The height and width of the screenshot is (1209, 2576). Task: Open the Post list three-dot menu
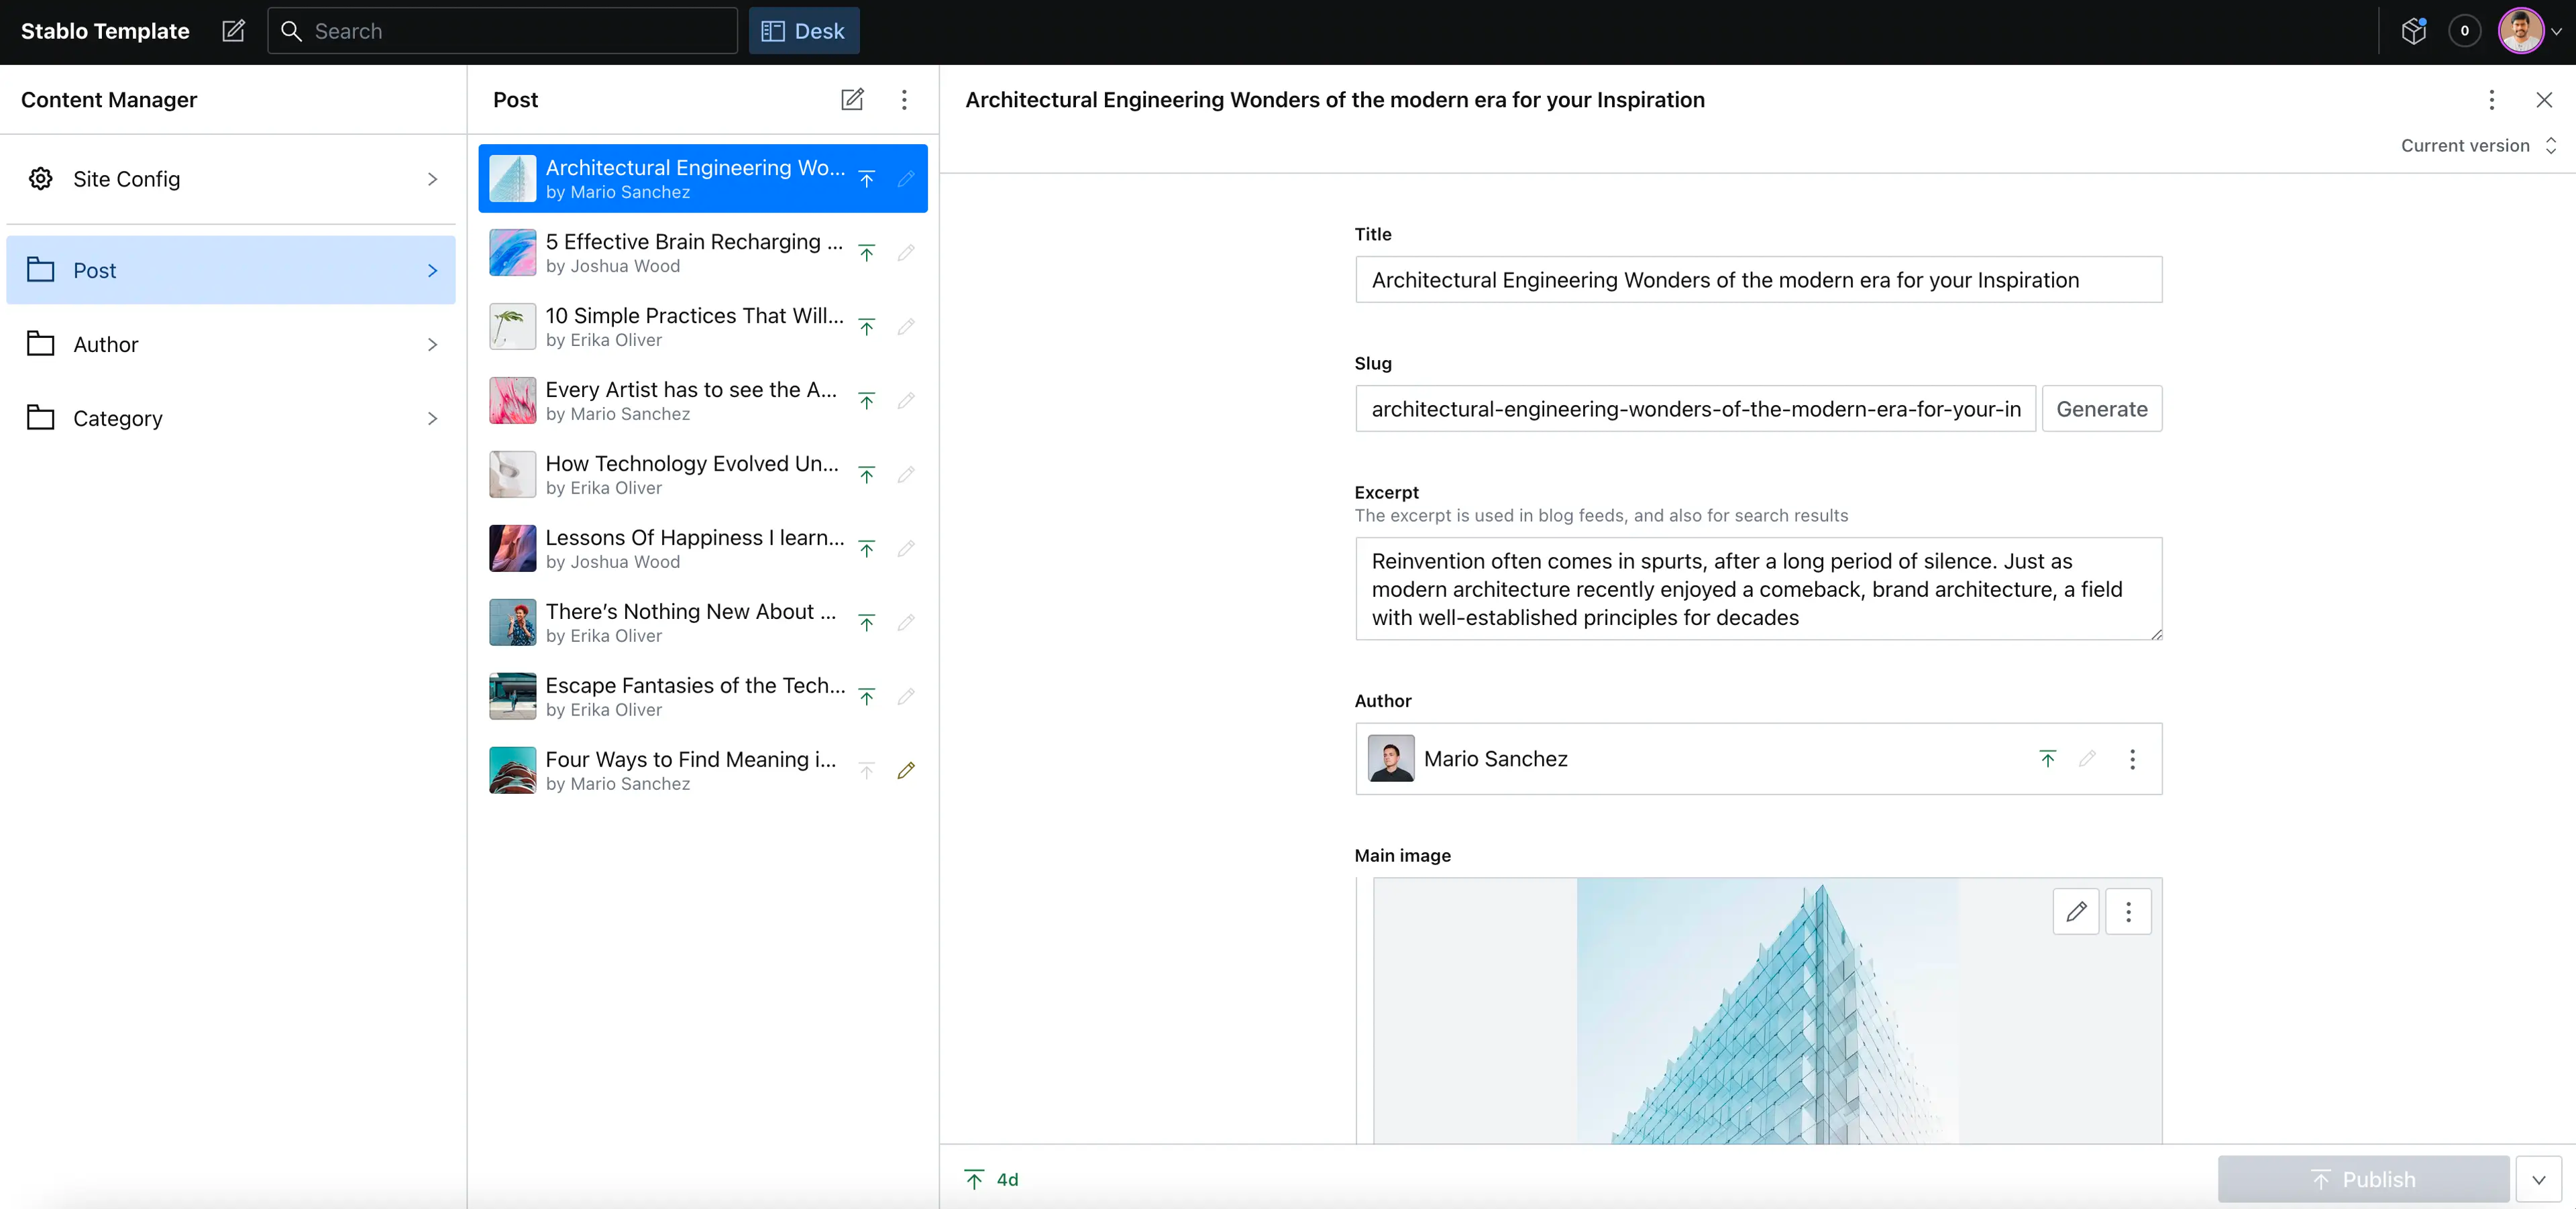point(904,99)
